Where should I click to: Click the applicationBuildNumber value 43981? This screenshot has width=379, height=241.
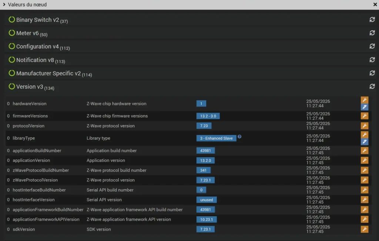pos(205,151)
